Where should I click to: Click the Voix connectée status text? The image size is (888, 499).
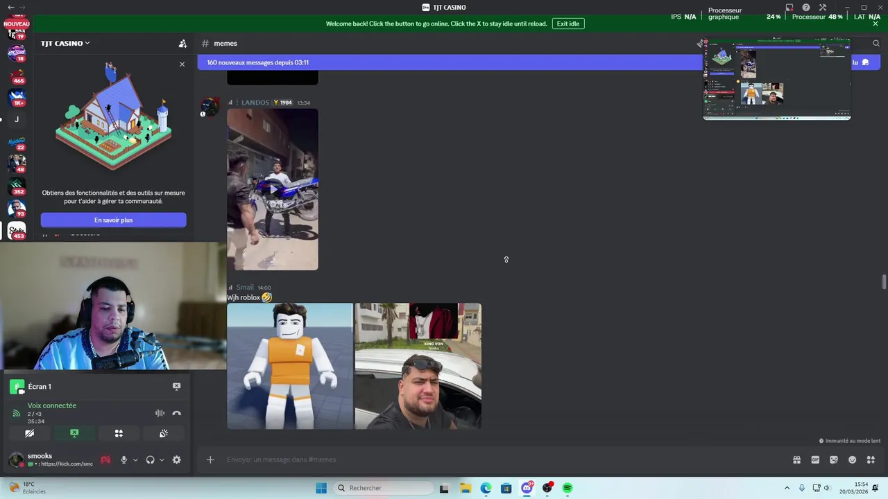[x=52, y=405]
